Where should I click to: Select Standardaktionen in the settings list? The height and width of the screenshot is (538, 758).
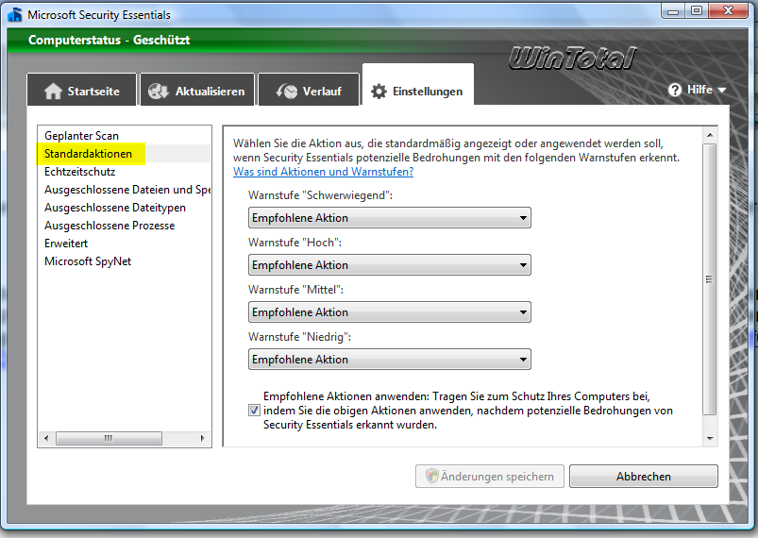[125, 154]
